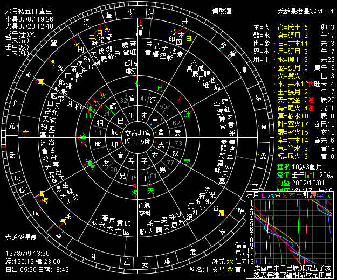The height and width of the screenshot is (280, 337).
Task: Click palace age number '55'
Action: click(x=163, y=107)
